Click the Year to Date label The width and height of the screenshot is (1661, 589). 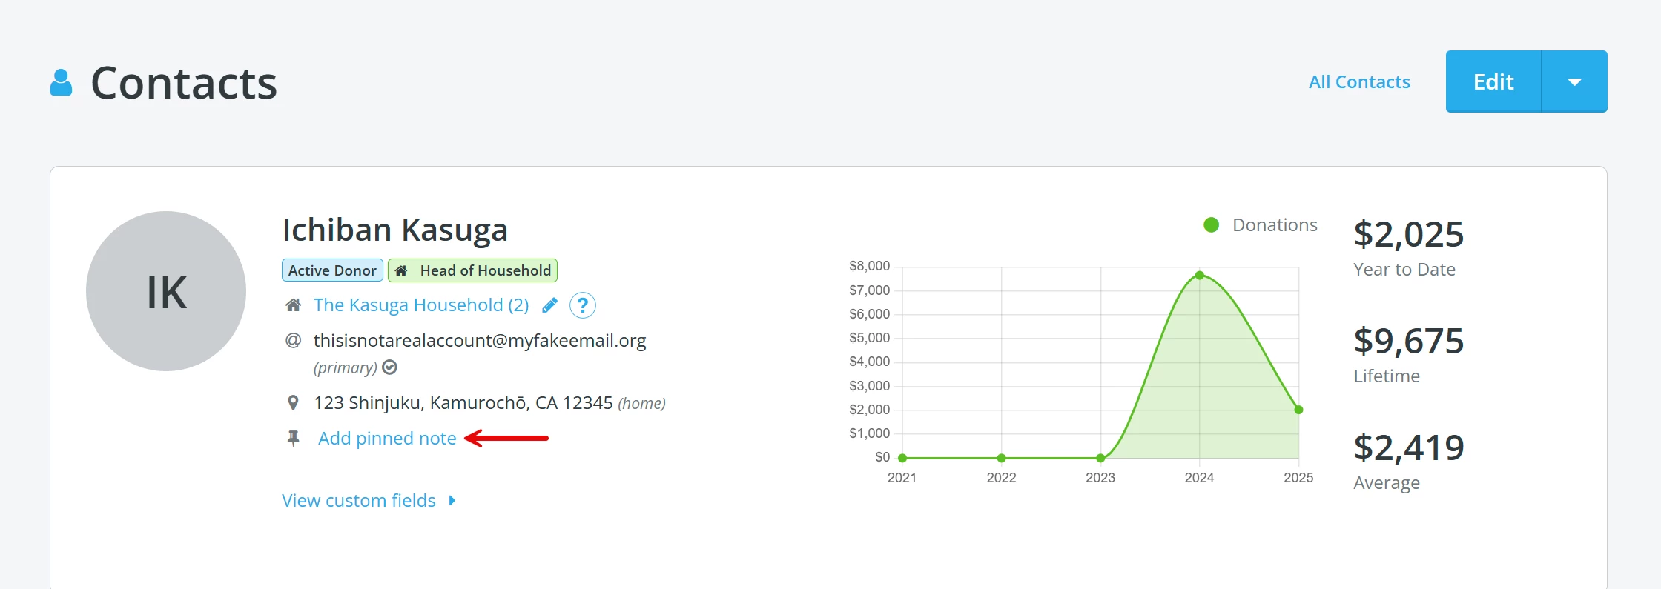tap(1404, 270)
